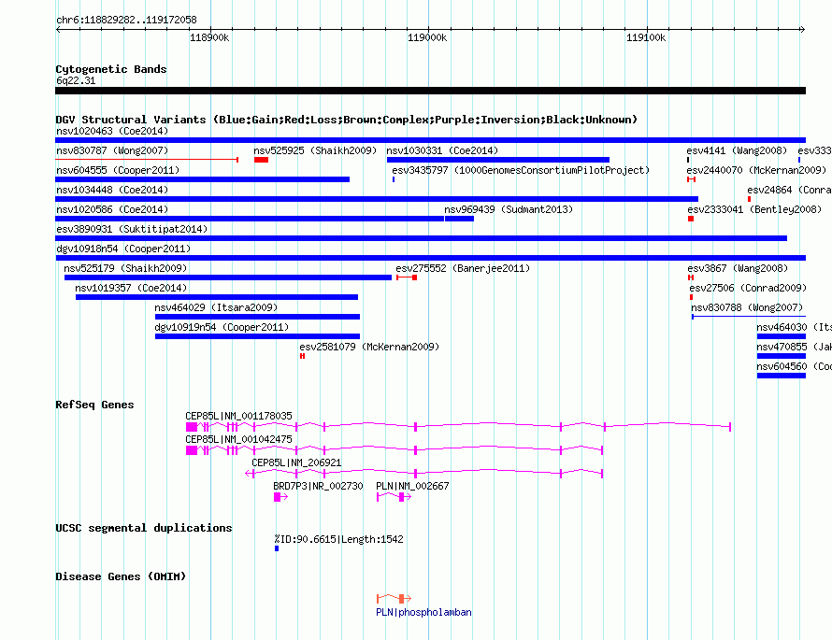Select CEP85L|NM_001042475 transcript label
Screen dimensions: 832x640
238,439
